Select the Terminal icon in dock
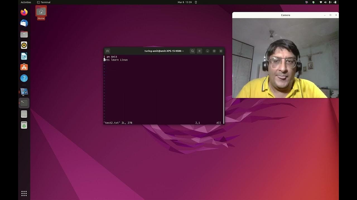Viewport: 357px width, 200px height. coord(24,103)
